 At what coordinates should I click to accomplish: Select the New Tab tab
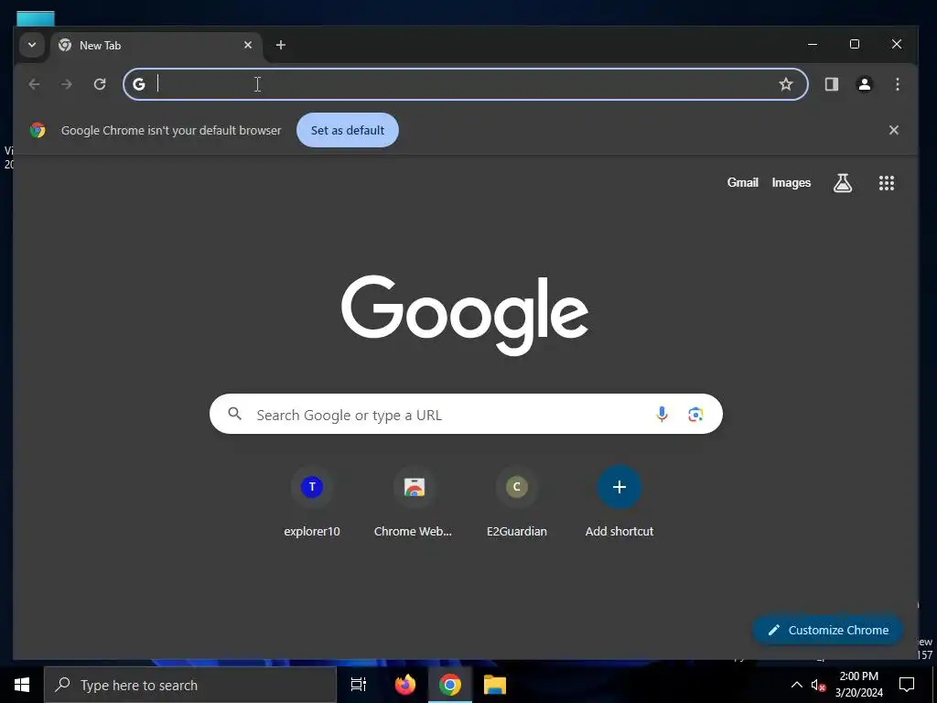156,46
